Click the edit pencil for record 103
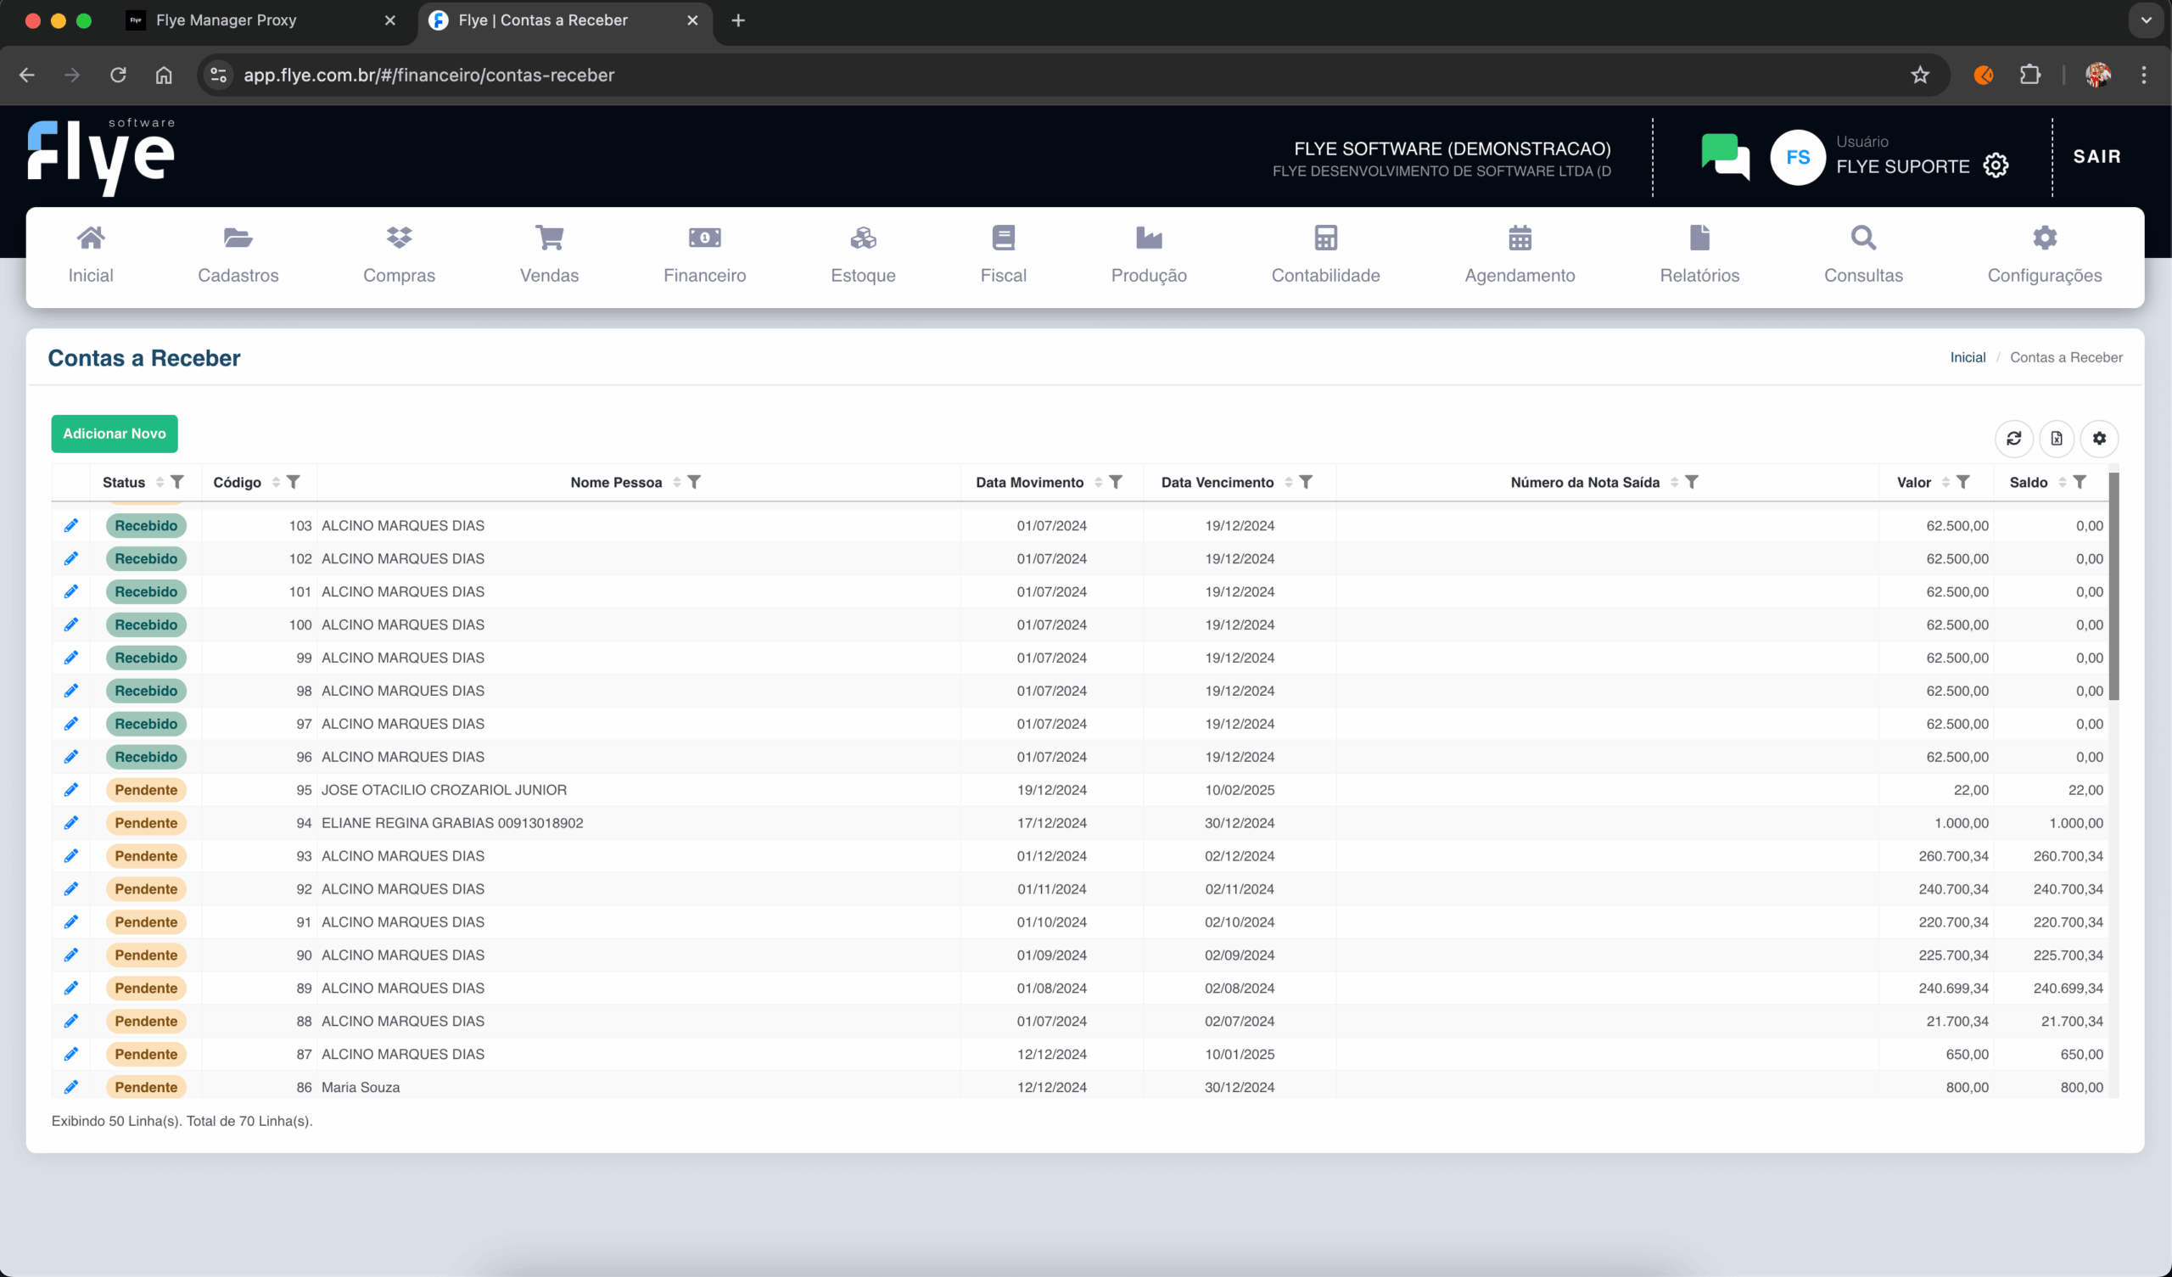Viewport: 2172px width, 1277px height. click(70, 525)
